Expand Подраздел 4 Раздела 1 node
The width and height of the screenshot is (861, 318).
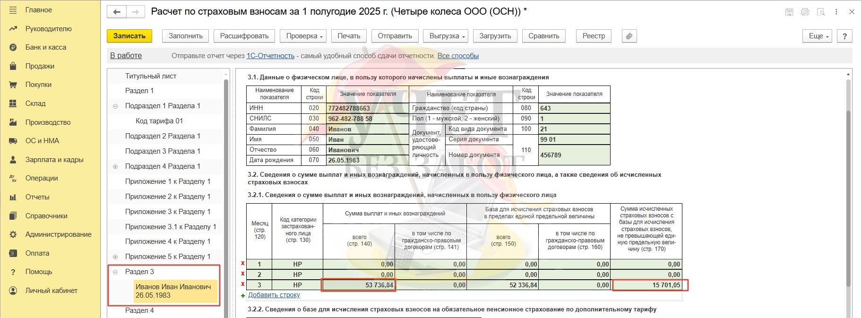click(x=115, y=167)
